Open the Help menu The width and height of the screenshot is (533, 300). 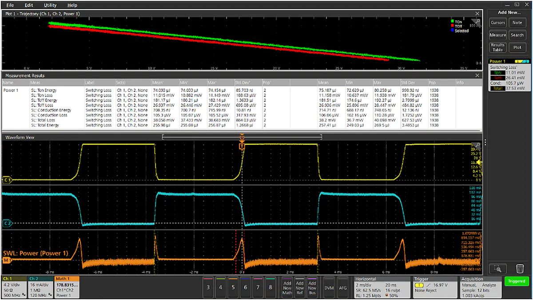pyautogui.click(x=72, y=5)
